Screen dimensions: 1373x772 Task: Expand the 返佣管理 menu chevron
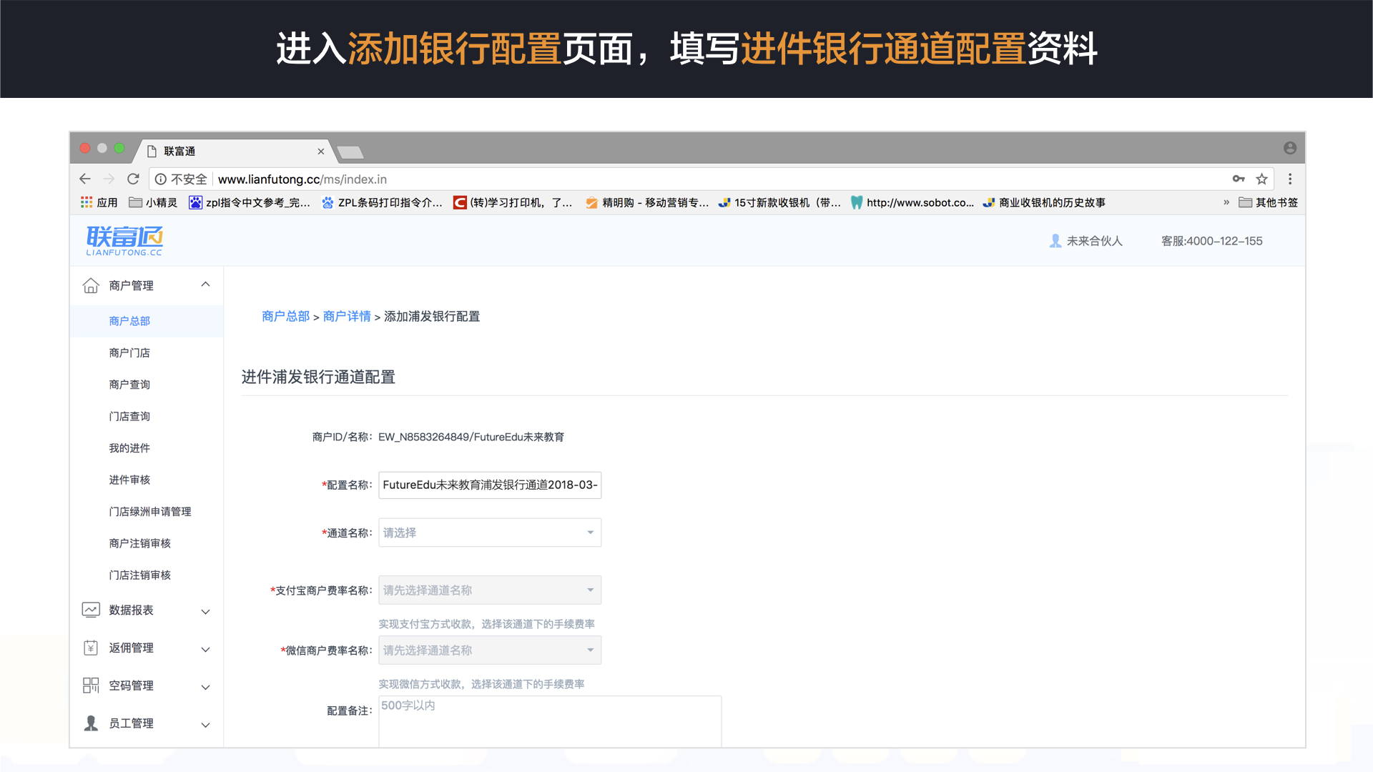(x=205, y=649)
